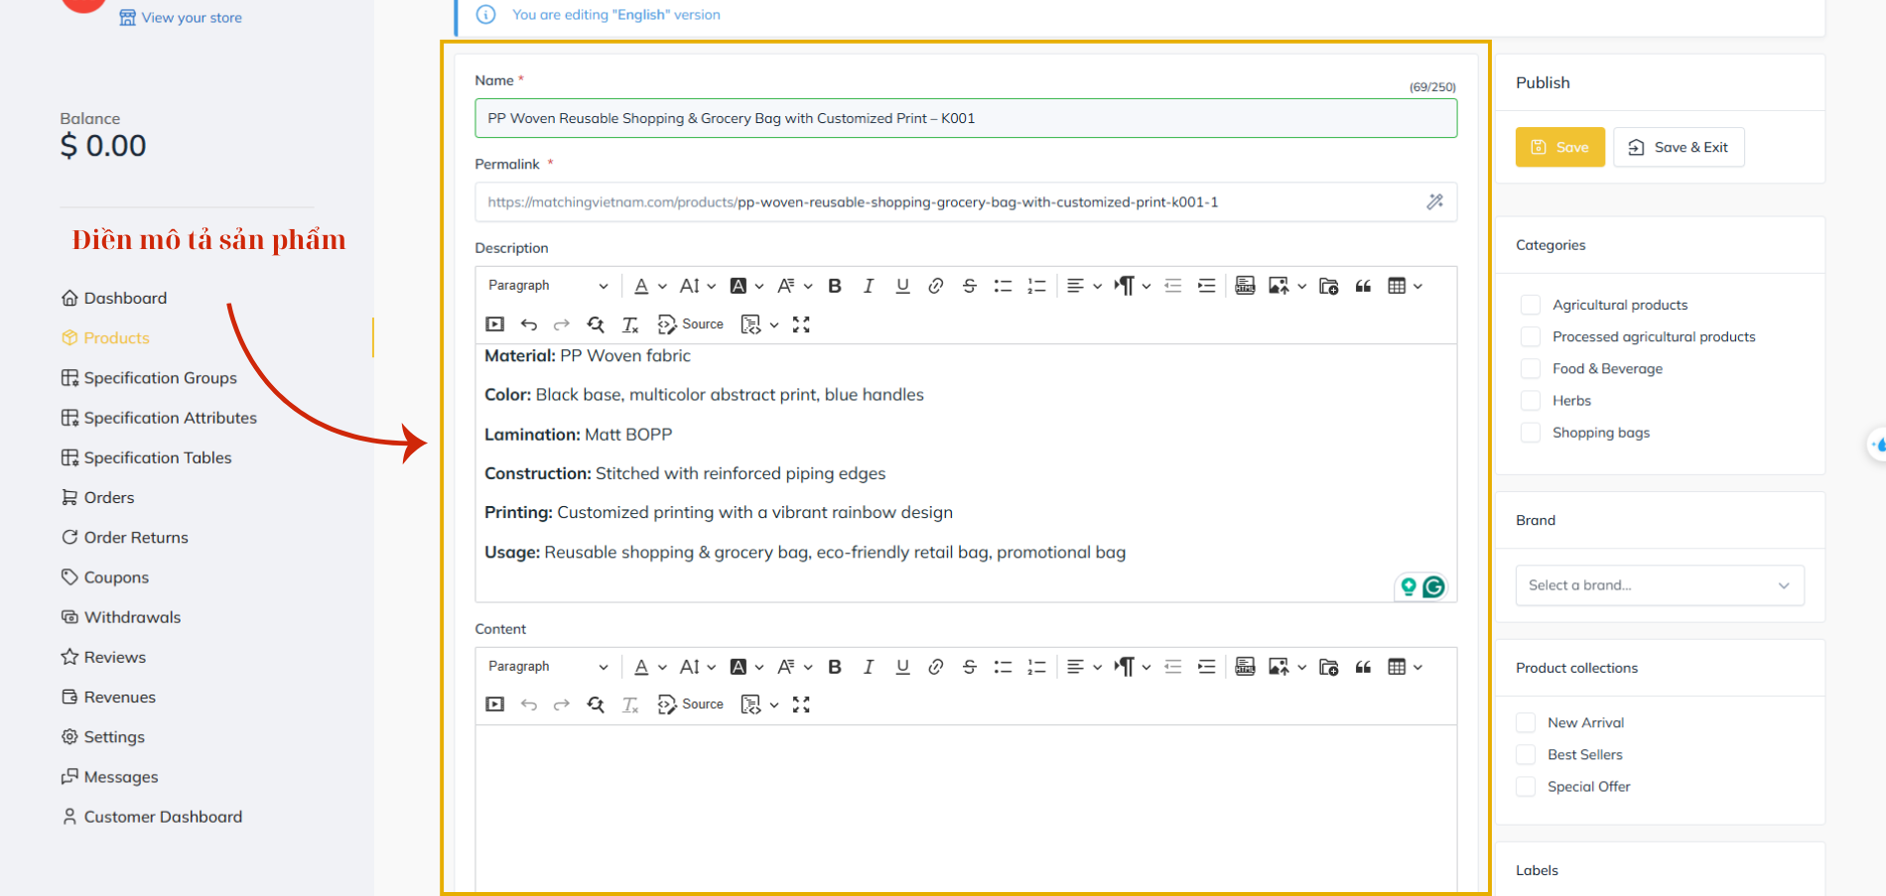Screen dimensions: 1886x896
Task: Toggle Bold in the Description editor toolbar
Action: [x=835, y=286]
